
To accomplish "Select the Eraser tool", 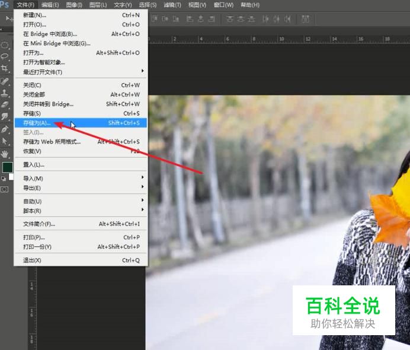I will coord(5,104).
